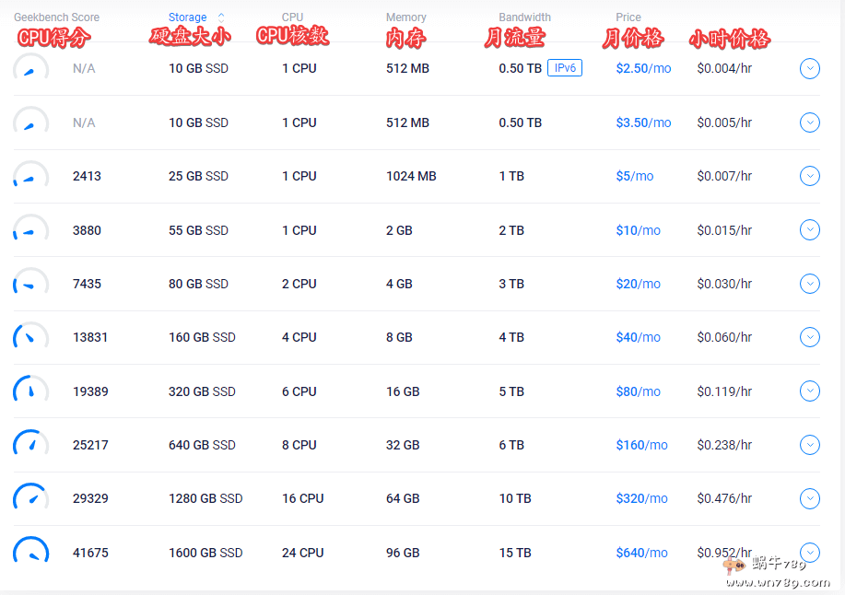Click the gauge icon for score 7435
845x595 pixels.
(30, 285)
